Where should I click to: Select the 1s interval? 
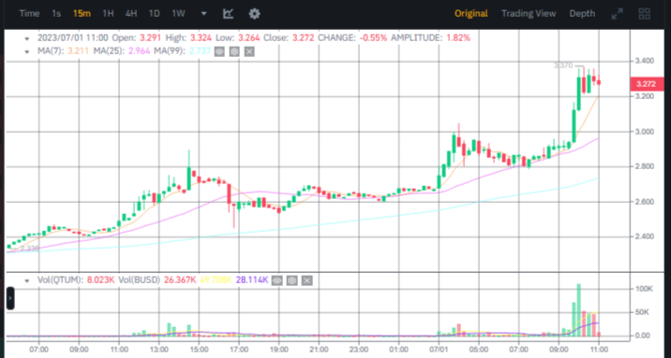(56, 14)
